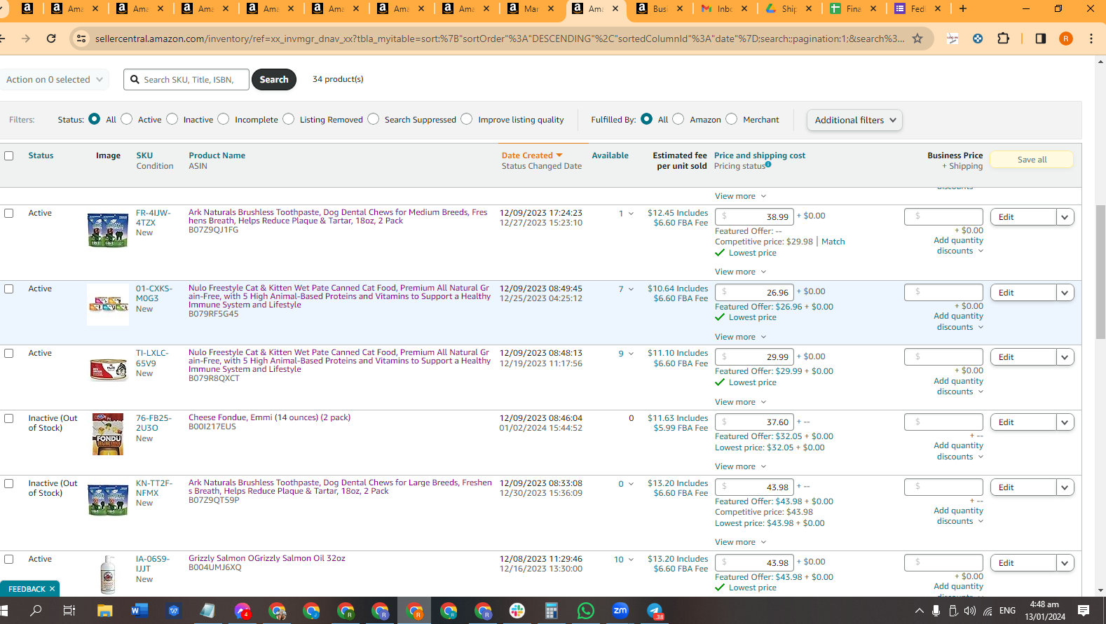Click the Pricing status info icon
This screenshot has height=624, width=1106.
(x=768, y=165)
